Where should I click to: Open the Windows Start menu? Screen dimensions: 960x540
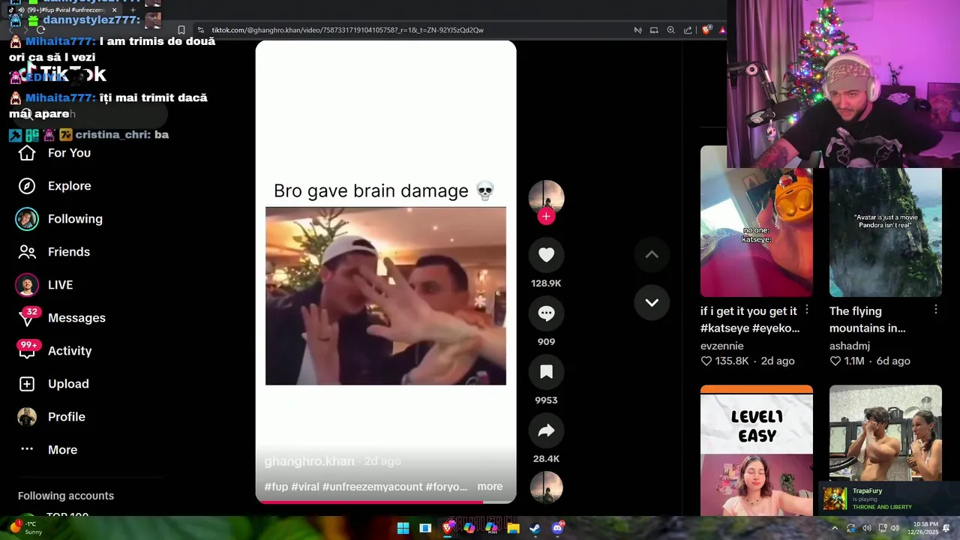click(403, 528)
